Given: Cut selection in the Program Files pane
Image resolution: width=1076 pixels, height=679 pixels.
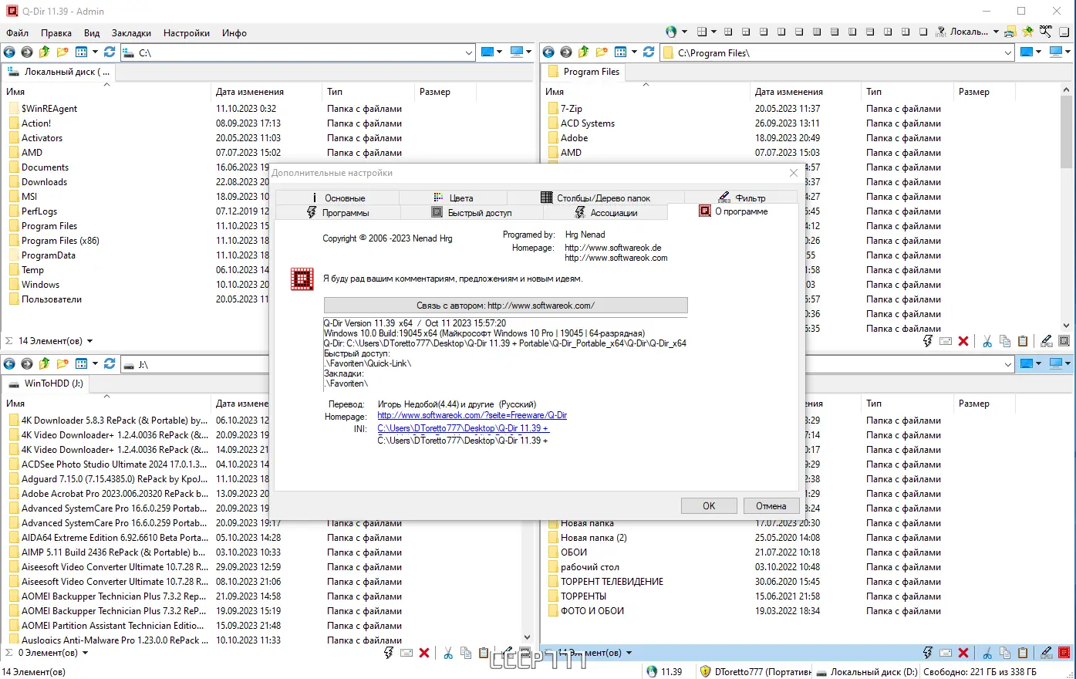Looking at the screenshot, I should pos(987,341).
